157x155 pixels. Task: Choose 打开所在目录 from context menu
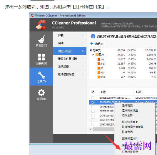[130, 152]
